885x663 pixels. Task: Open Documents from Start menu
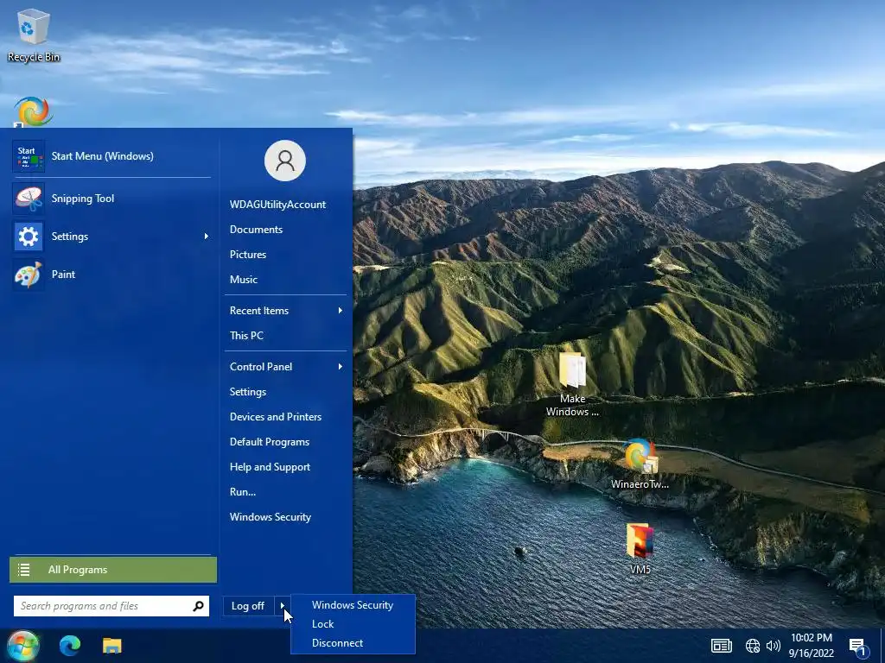(256, 230)
